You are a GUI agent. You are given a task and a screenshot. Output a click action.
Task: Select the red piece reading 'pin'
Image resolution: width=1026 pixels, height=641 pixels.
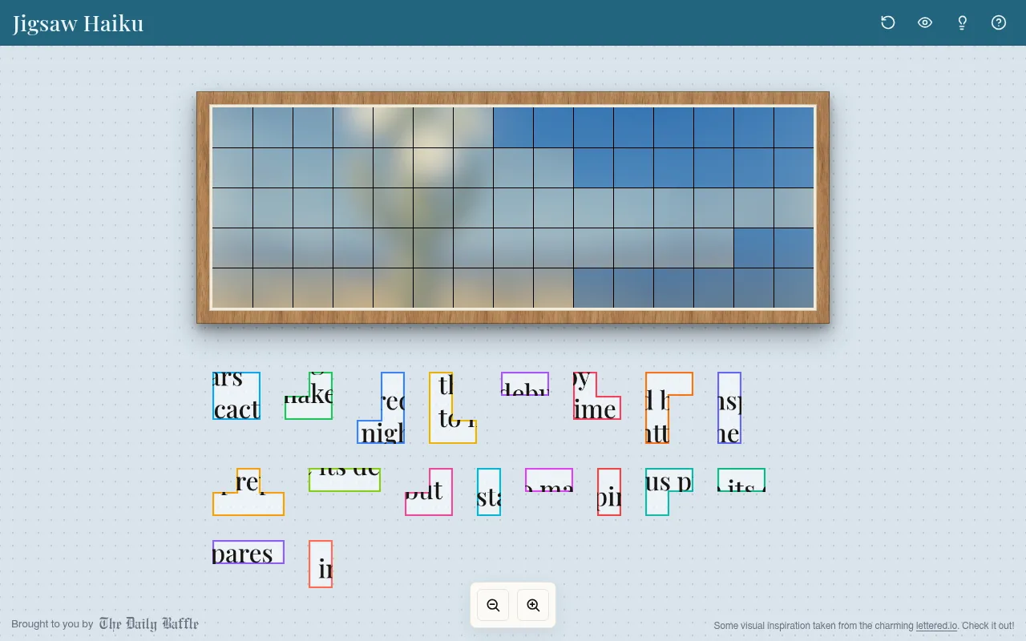tap(609, 492)
